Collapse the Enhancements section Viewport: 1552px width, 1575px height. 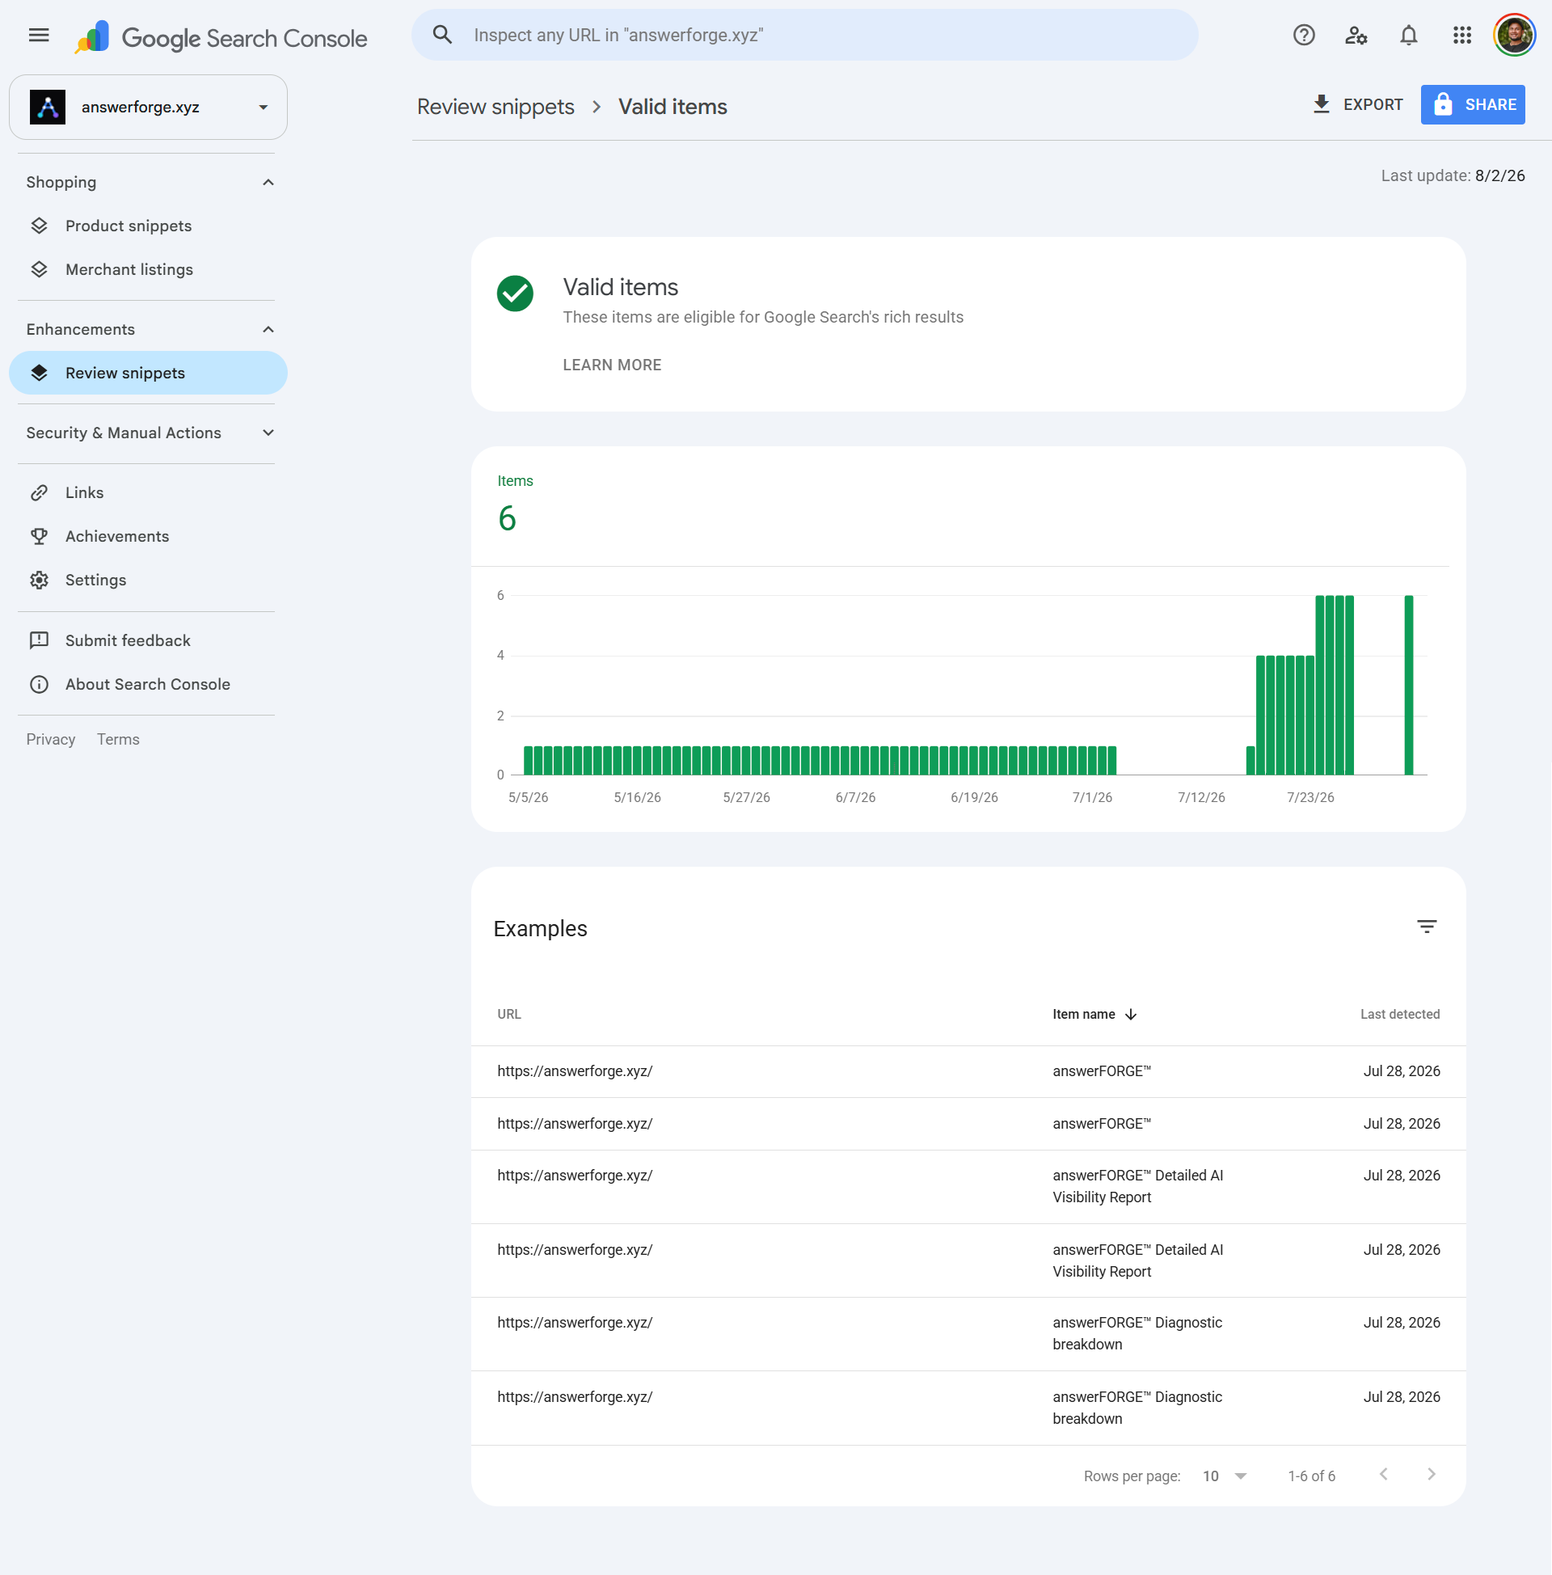tap(268, 329)
